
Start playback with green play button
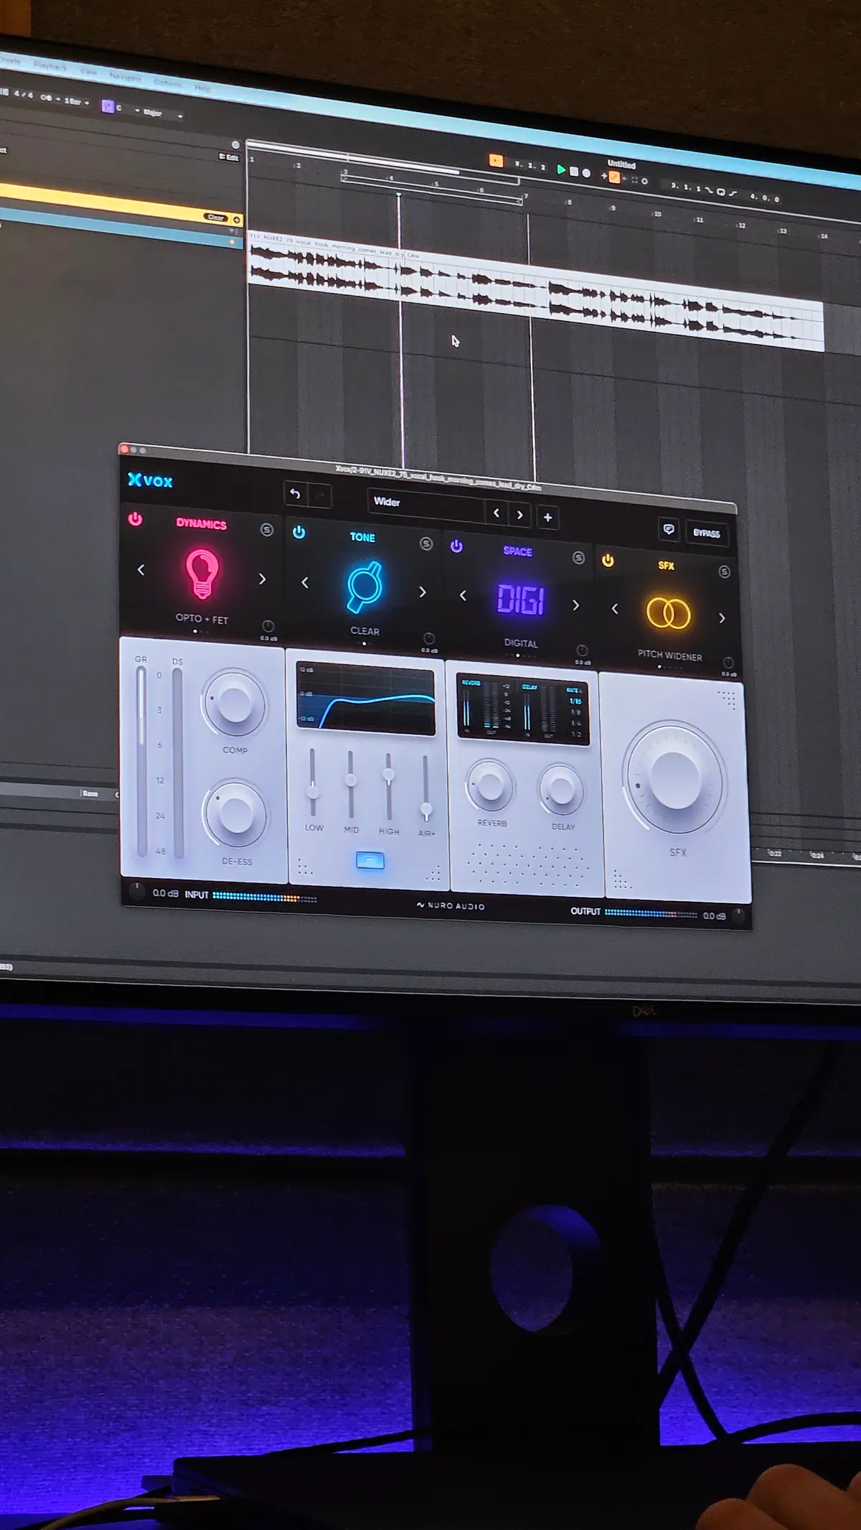coord(561,169)
